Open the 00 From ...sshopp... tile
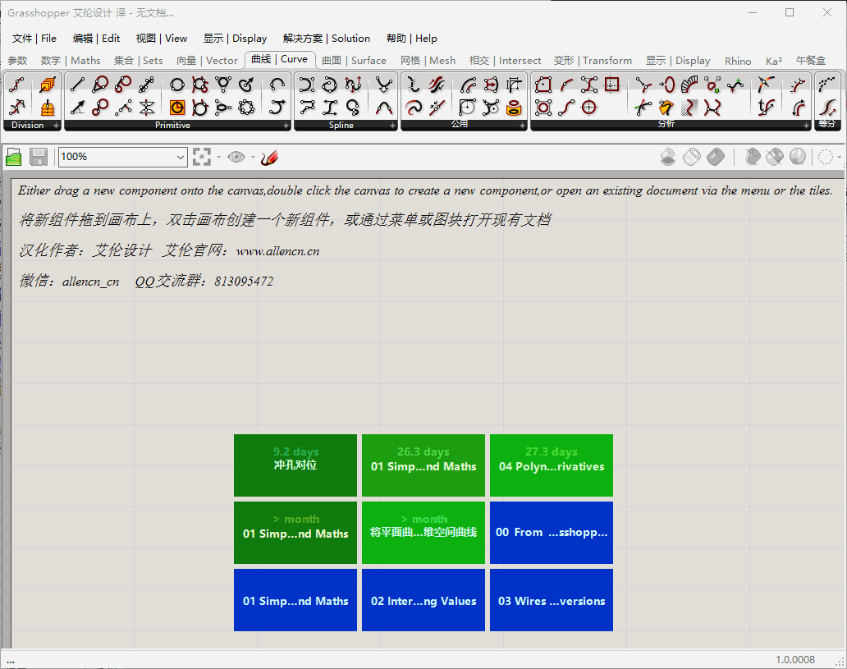The width and height of the screenshot is (847, 669). pyautogui.click(x=552, y=532)
